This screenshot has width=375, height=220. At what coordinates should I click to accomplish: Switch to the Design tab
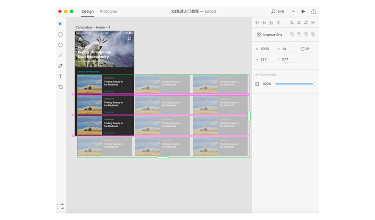coord(88,11)
